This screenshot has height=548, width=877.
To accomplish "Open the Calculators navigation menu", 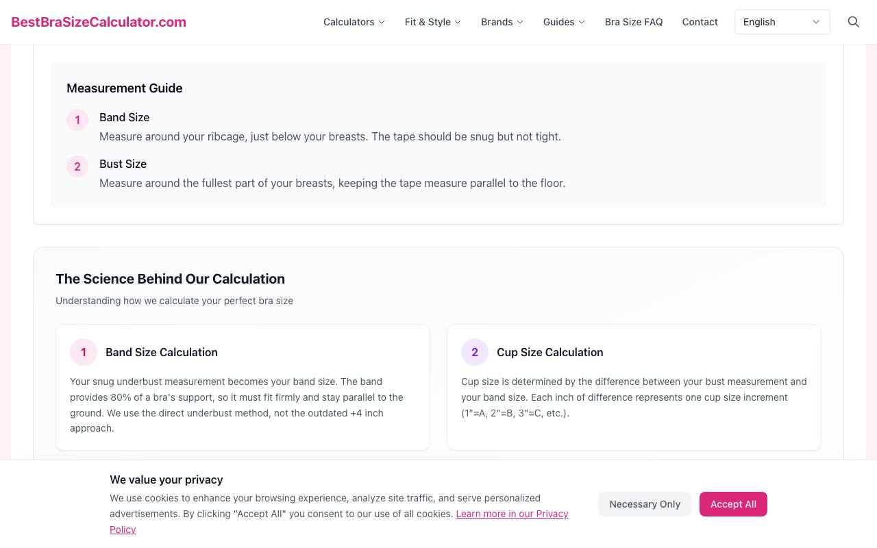I will pos(354,22).
